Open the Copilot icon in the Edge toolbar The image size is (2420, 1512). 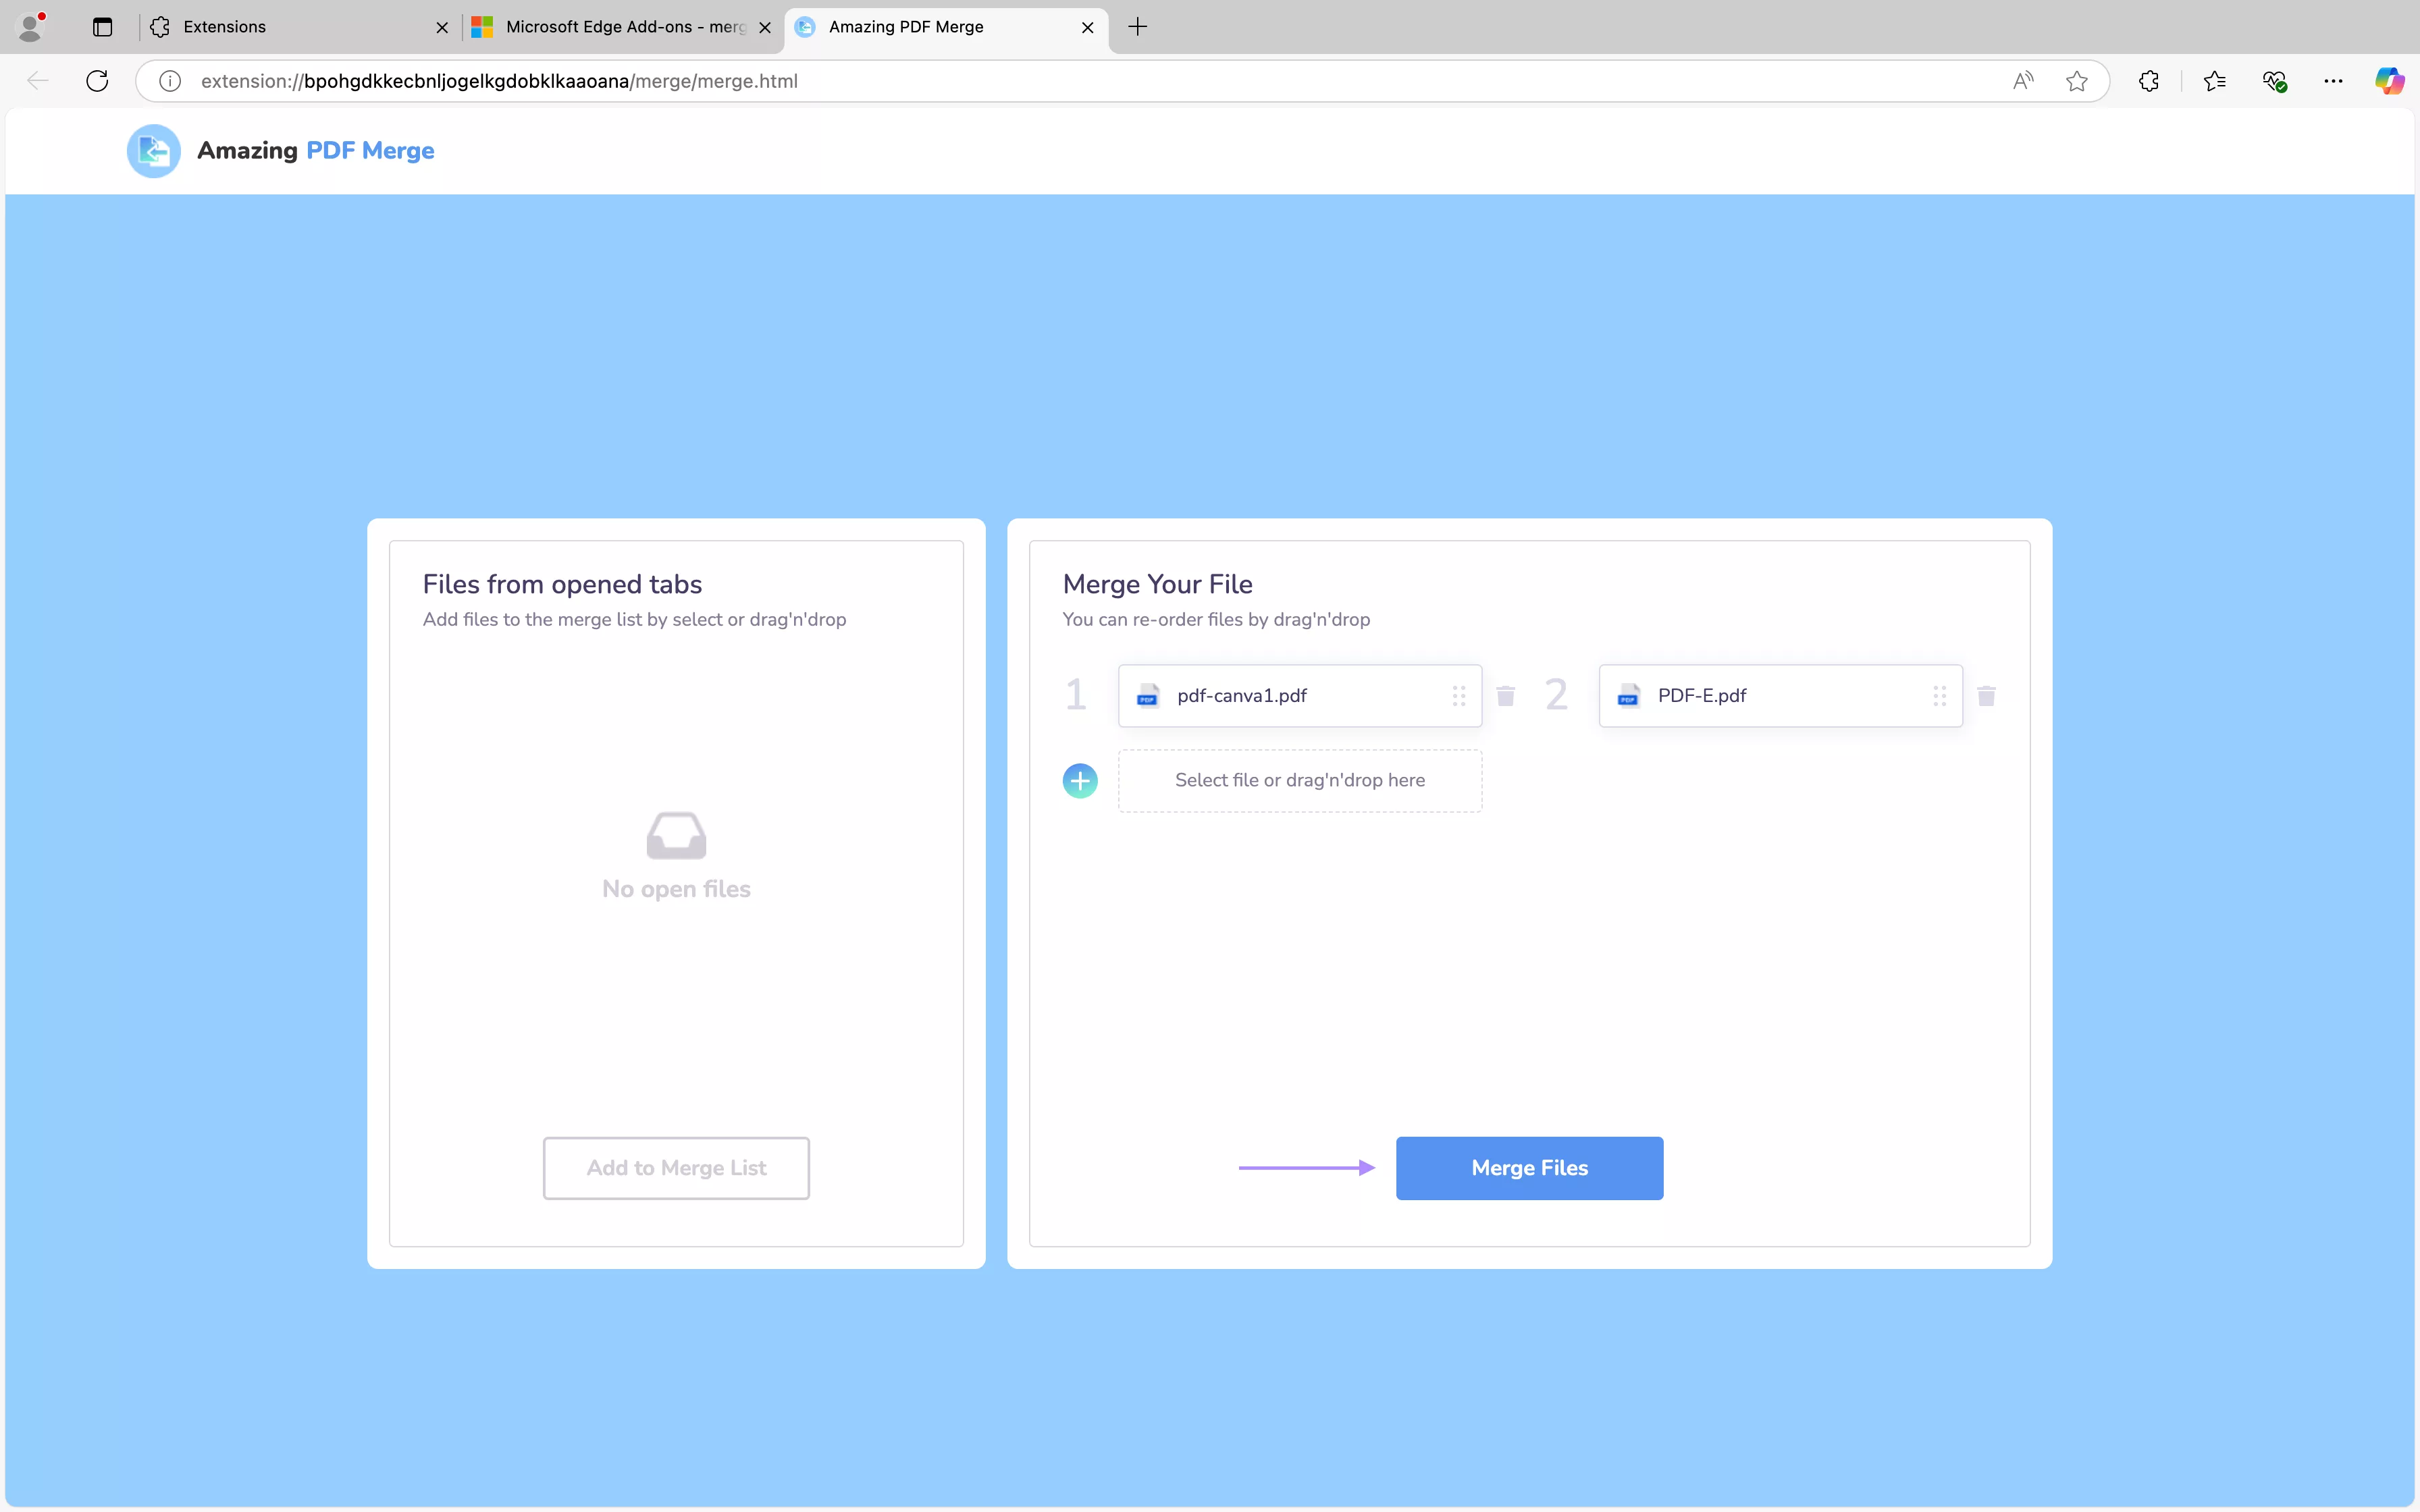(x=2389, y=81)
